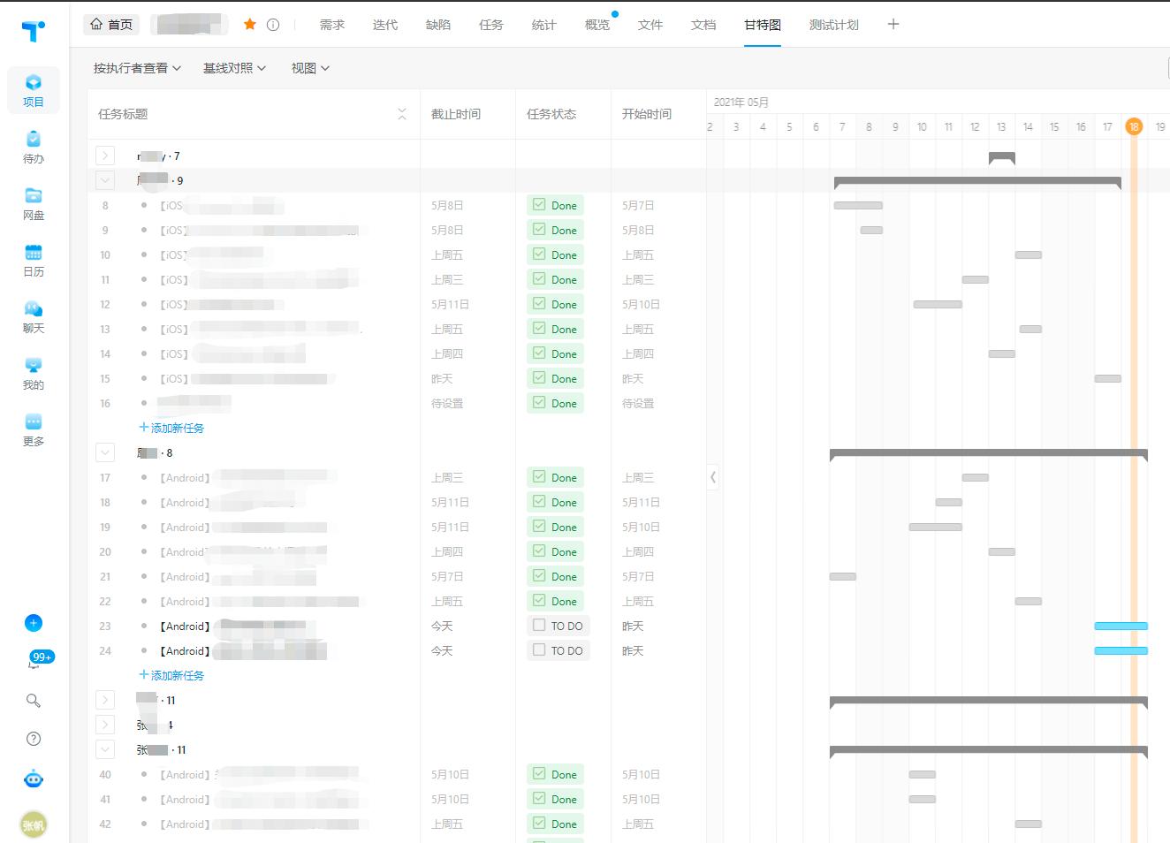Screen dimensions: 1170x843
Task: Open the robot assistant icon
Action: 34,779
